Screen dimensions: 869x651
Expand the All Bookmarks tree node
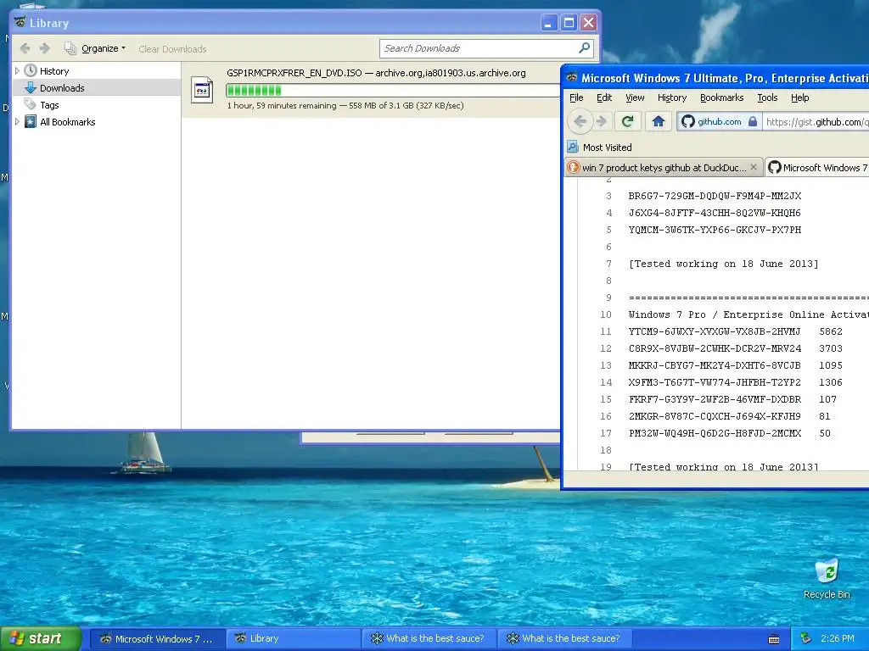tap(17, 122)
